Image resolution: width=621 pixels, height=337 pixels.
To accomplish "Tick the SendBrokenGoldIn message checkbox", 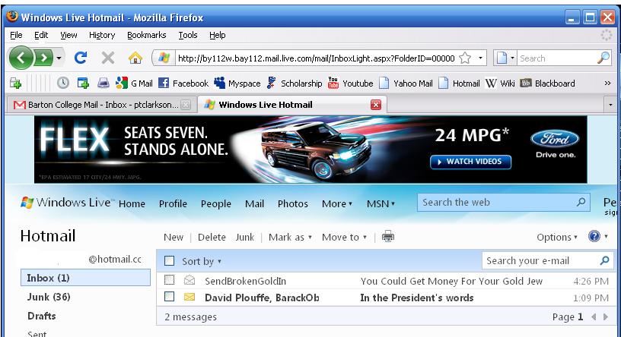I will pos(170,281).
